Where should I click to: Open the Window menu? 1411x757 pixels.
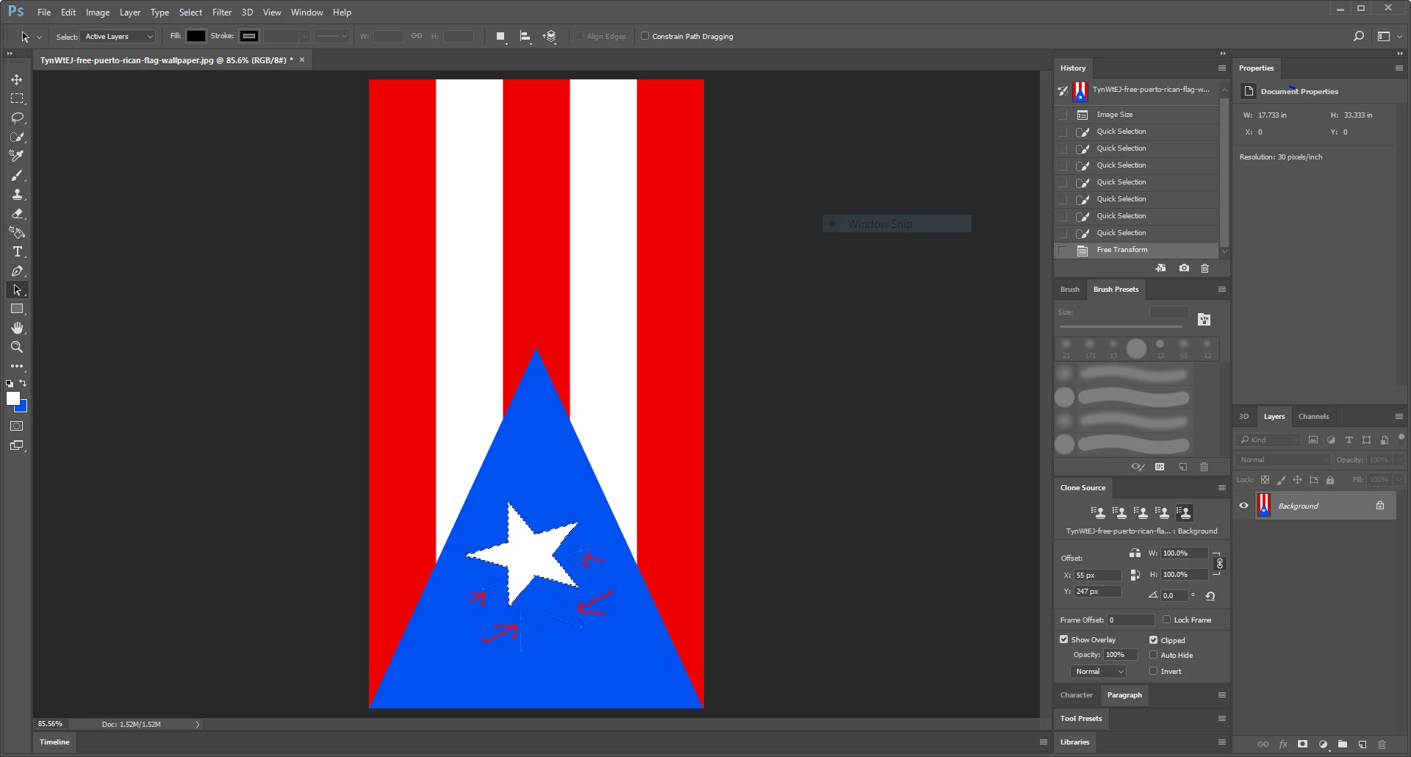pos(306,12)
